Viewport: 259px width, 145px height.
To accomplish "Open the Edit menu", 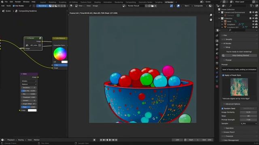I will click(11, 2).
